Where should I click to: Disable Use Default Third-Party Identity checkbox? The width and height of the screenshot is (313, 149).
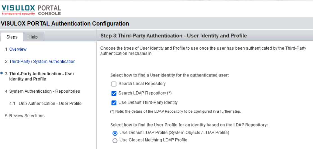coord(114,103)
